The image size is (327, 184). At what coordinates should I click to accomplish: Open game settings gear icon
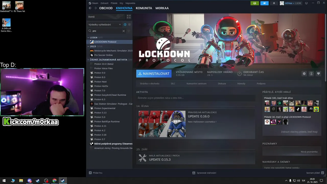pyautogui.click(x=304, y=74)
